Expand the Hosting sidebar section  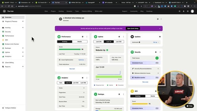coord(23,27)
